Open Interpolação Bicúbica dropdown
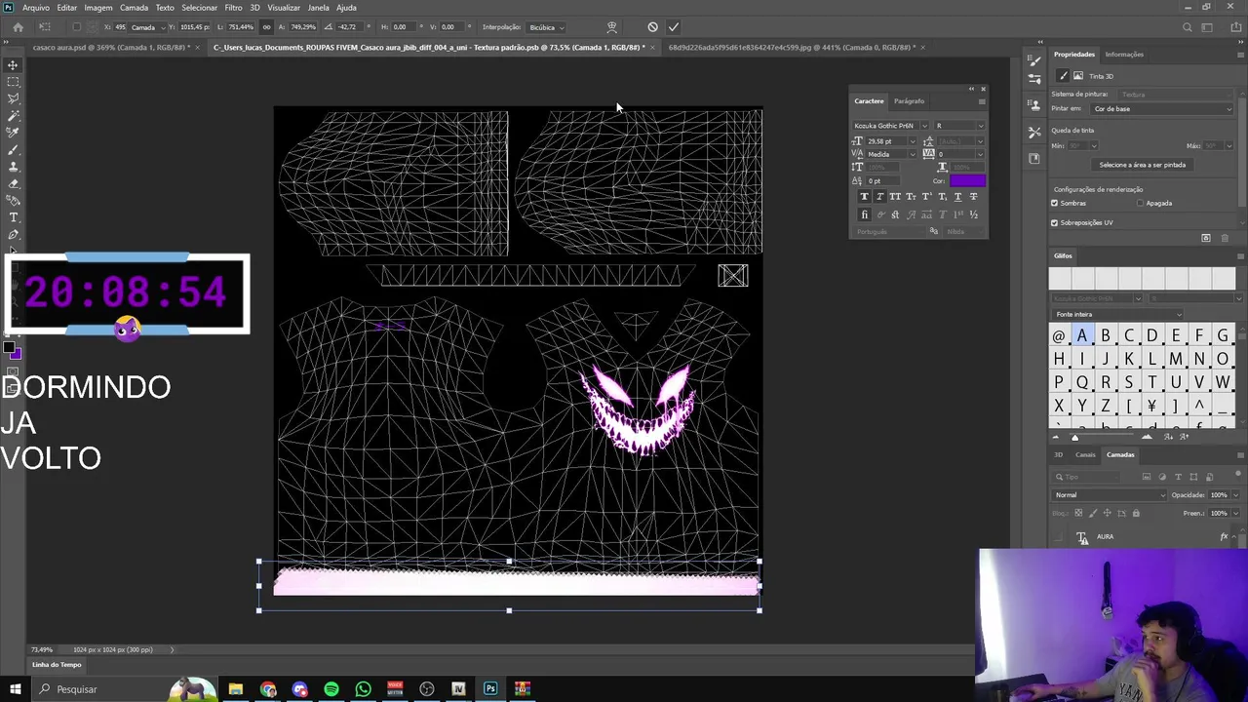1248x702 pixels. [546, 27]
